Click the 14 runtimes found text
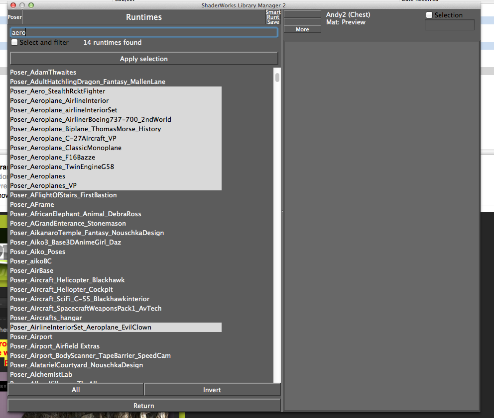Screen dimensions: 494x418 113,42
